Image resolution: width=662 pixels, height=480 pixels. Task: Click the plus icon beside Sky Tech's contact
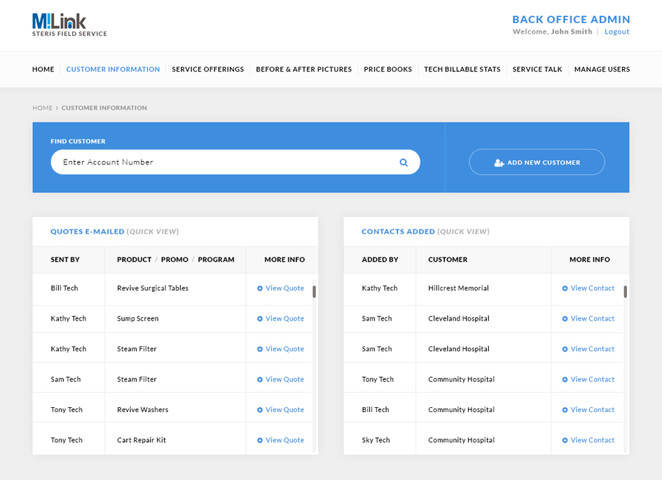[x=567, y=439]
